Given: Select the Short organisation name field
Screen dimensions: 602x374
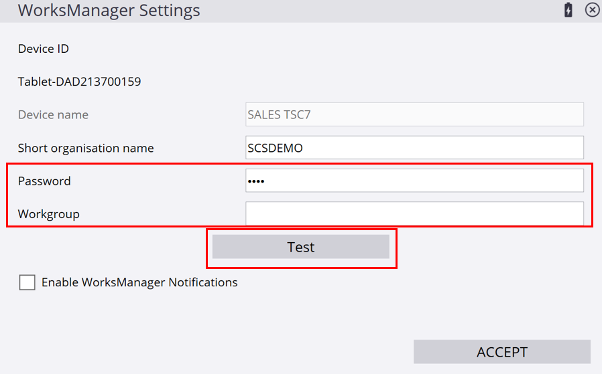Looking at the screenshot, I should point(415,148).
